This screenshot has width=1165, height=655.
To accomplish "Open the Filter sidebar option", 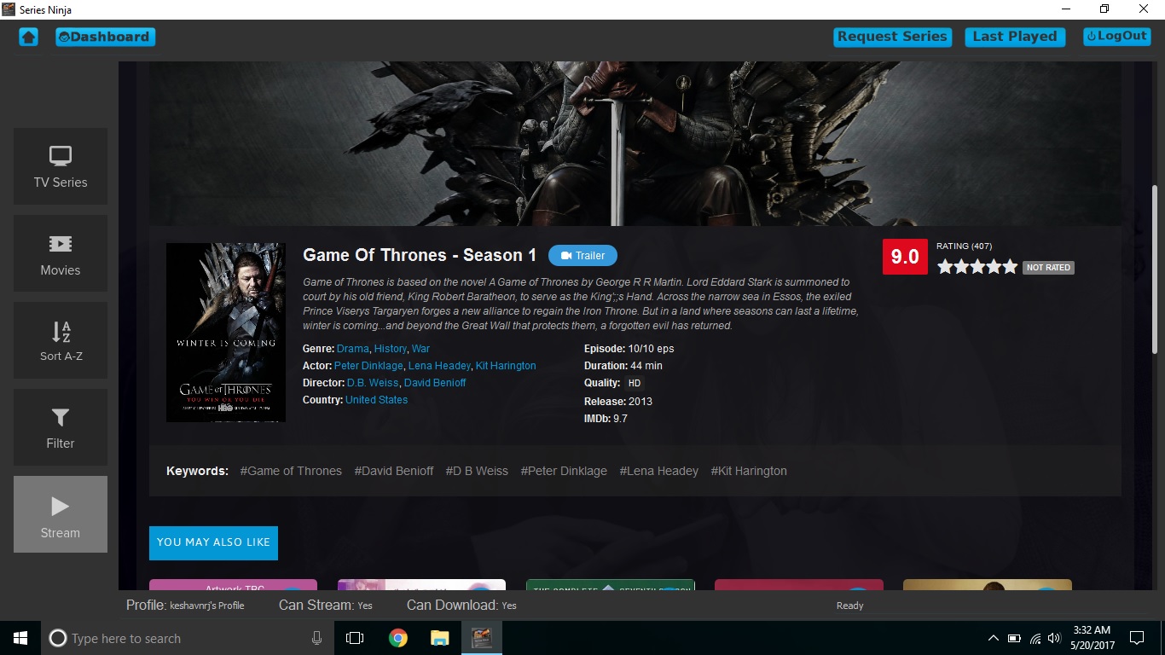I will [x=61, y=427].
